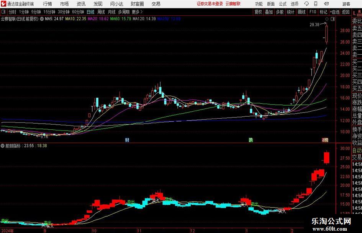The width and height of the screenshot is (362, 233).
Task: Switch to 月线 monthly tab
Action: [x=111, y=12]
